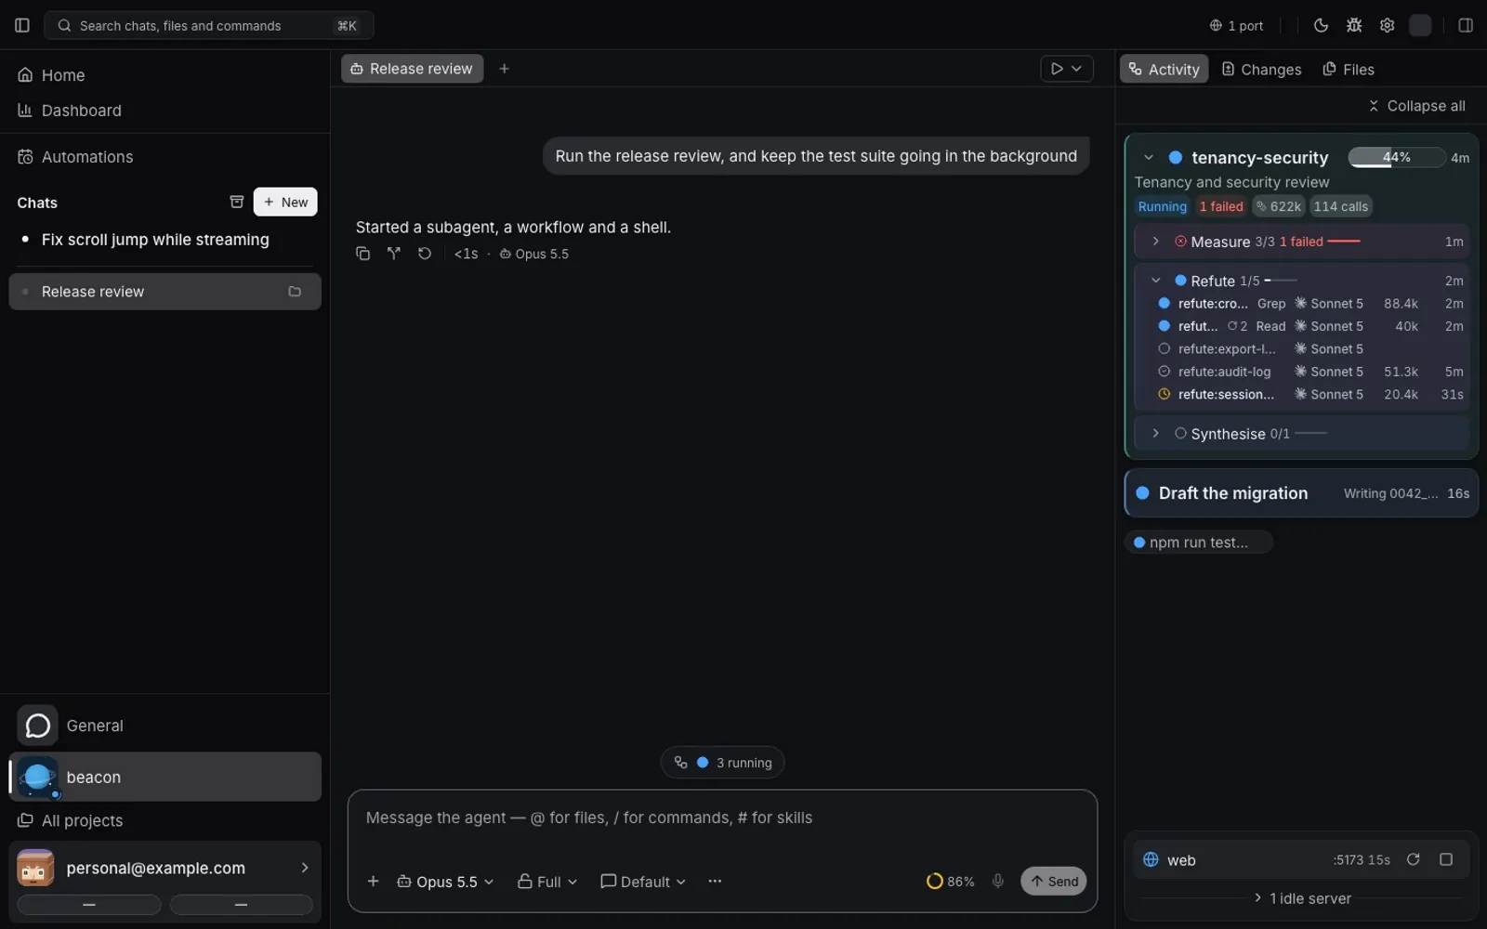The image size is (1487, 929).
Task: Toggle the left sidebar panel icon
Action: (22, 25)
